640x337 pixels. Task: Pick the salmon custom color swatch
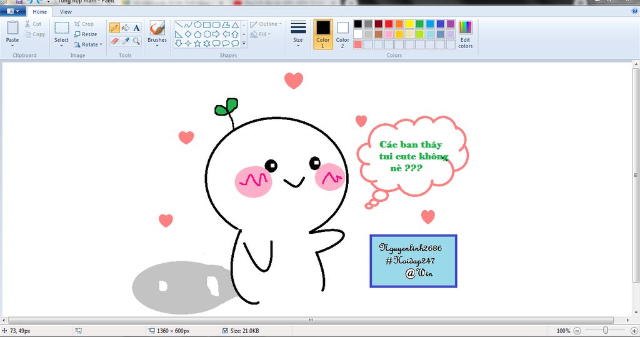[x=358, y=44]
